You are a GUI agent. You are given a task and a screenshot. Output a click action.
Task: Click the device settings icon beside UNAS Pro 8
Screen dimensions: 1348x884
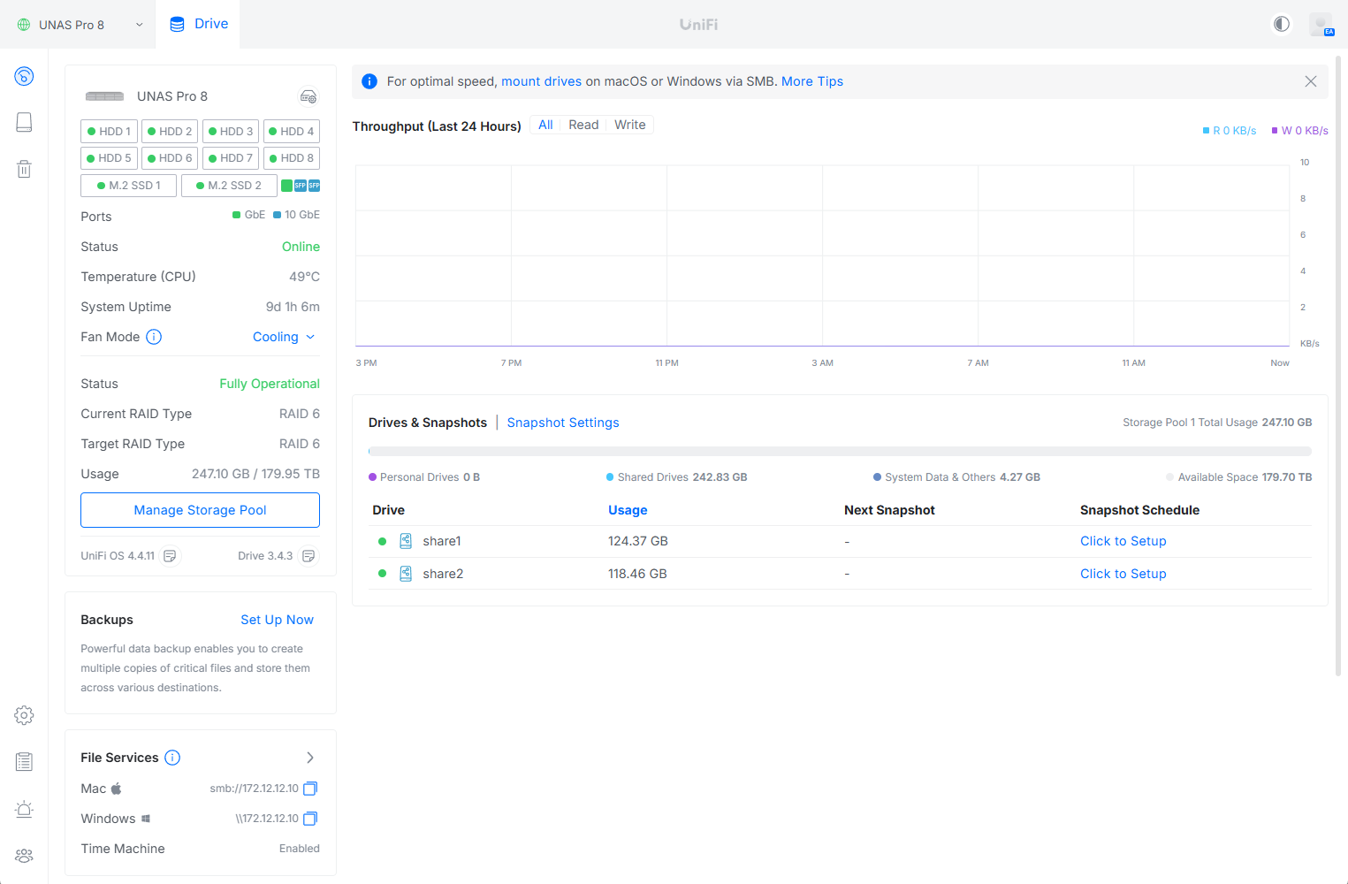(x=308, y=95)
